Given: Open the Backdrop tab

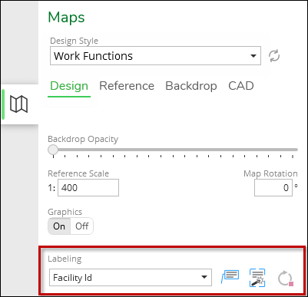Looking at the screenshot, I should pos(191,86).
